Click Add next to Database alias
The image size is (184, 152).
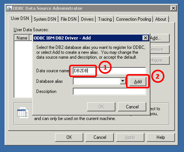[x=138, y=82]
